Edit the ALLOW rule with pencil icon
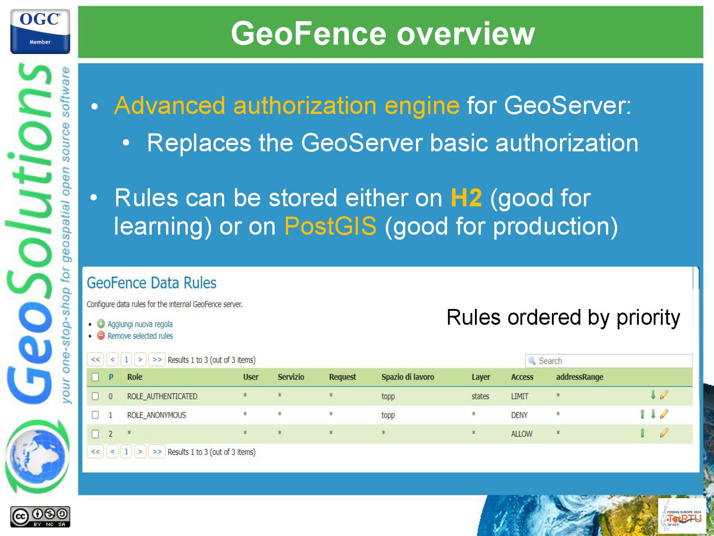 click(x=664, y=433)
